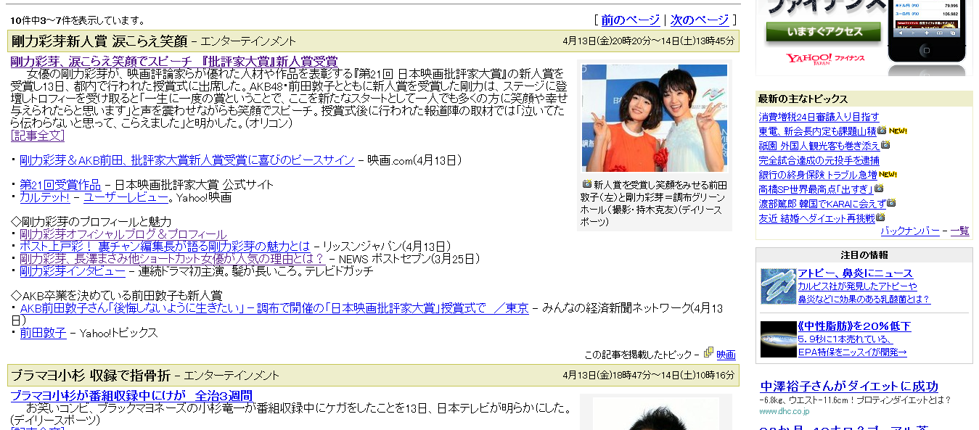Open headline ブラマヨ小杉が番組収録中にけが
This screenshot has height=430, width=979.
point(131,396)
